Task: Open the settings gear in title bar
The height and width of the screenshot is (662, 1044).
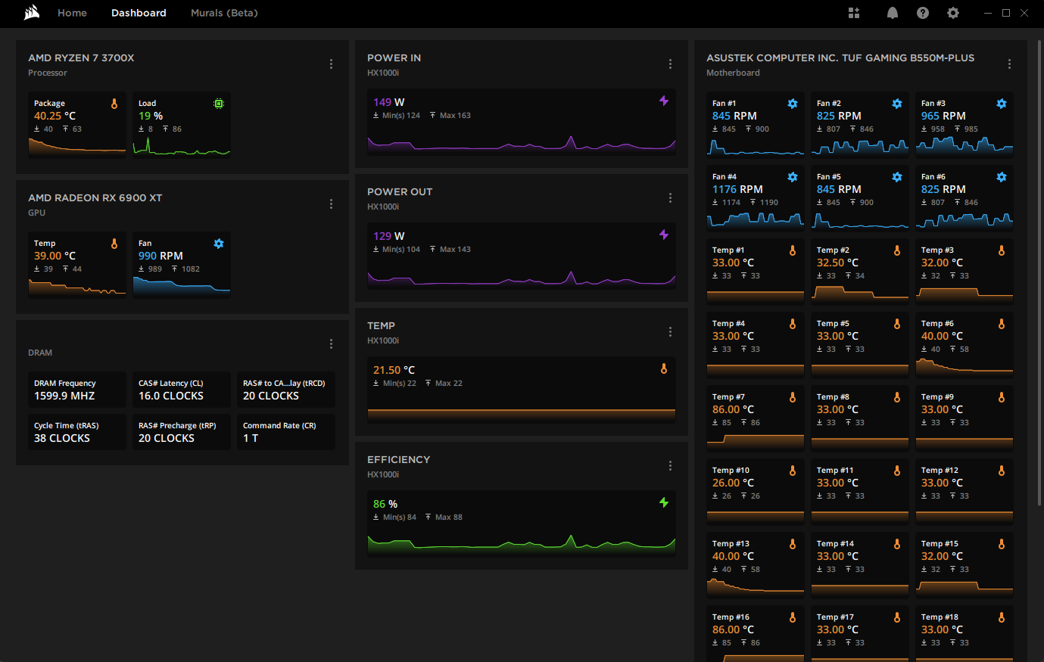Action: (x=953, y=13)
